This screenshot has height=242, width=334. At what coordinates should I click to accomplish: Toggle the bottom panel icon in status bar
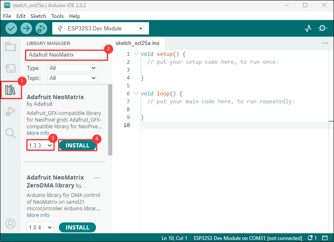pyautogui.click(x=325, y=238)
